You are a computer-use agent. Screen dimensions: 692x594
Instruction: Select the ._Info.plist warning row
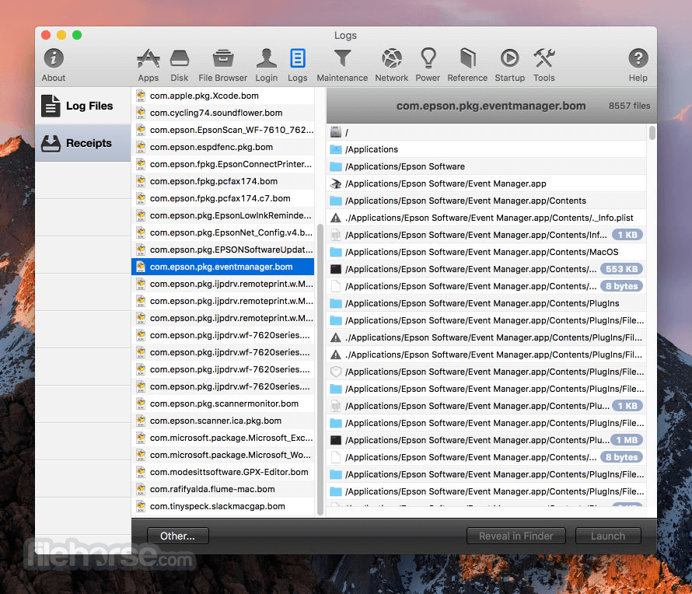pos(487,218)
